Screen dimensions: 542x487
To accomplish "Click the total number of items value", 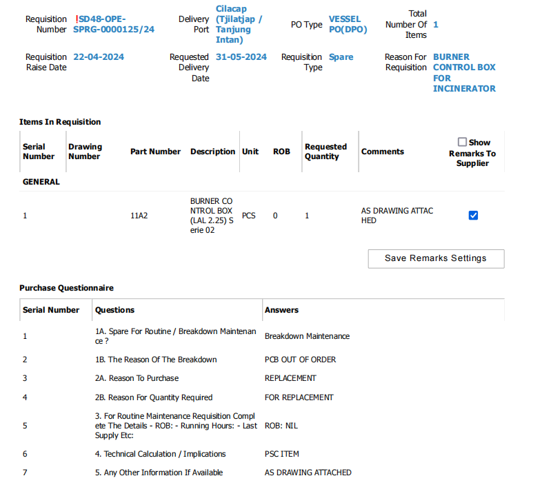I will (436, 24).
